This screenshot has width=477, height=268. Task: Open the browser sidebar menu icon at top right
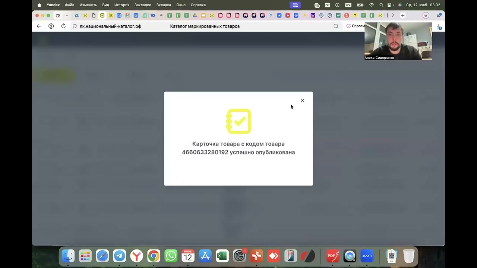coord(439,15)
